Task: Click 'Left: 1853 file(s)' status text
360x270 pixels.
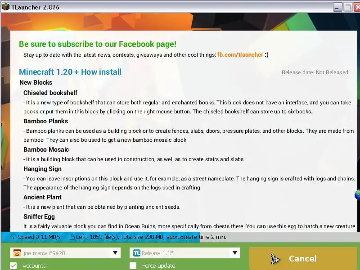Action: point(98,237)
